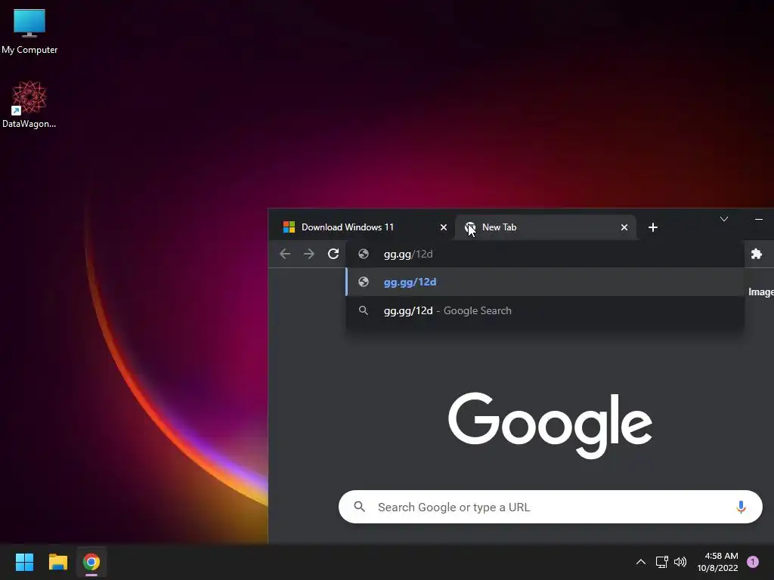
Task: Open the Windows Start menu
Action: pyautogui.click(x=24, y=562)
